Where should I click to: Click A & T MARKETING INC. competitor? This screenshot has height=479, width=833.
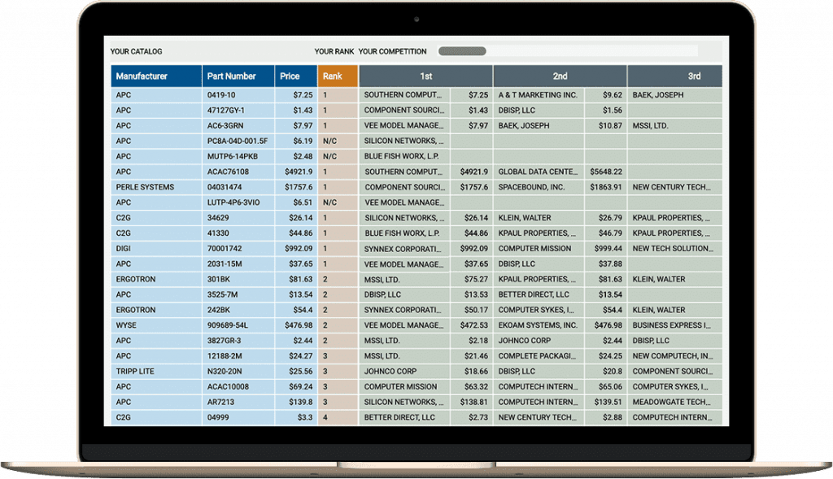(538, 95)
